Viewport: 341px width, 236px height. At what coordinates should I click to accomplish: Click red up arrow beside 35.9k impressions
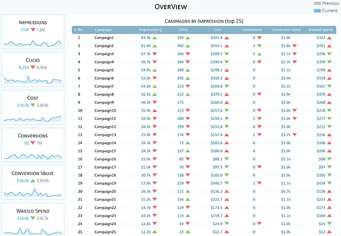154,111
